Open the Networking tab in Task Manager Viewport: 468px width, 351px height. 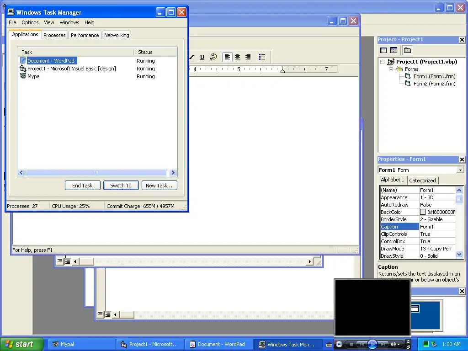pyautogui.click(x=117, y=35)
